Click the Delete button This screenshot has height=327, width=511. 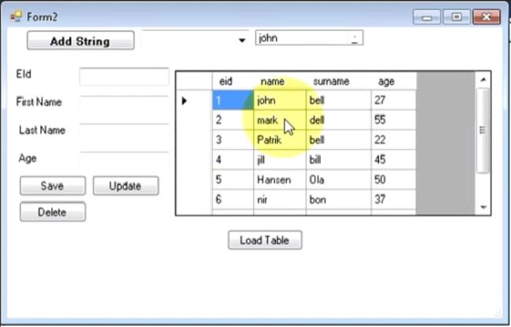53,212
